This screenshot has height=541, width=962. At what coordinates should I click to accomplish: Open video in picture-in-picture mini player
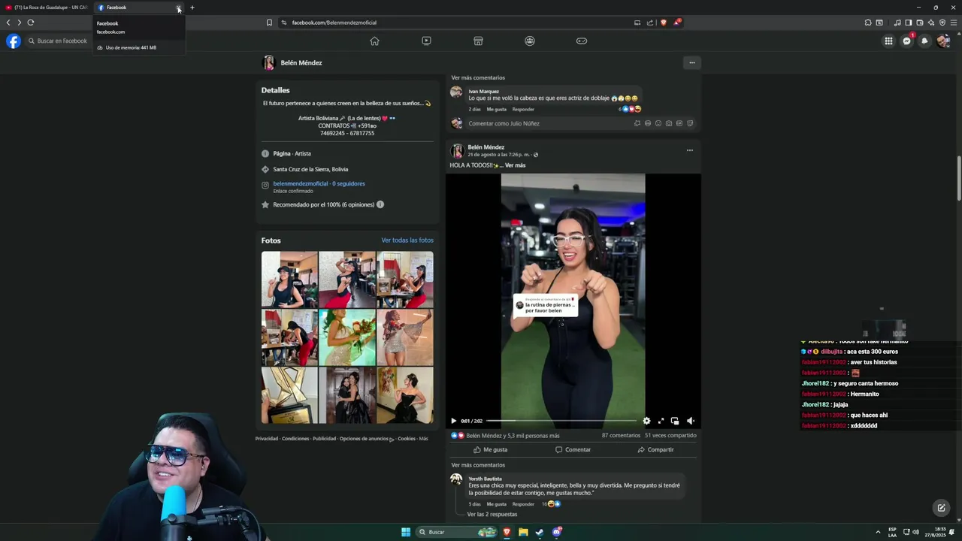(675, 421)
